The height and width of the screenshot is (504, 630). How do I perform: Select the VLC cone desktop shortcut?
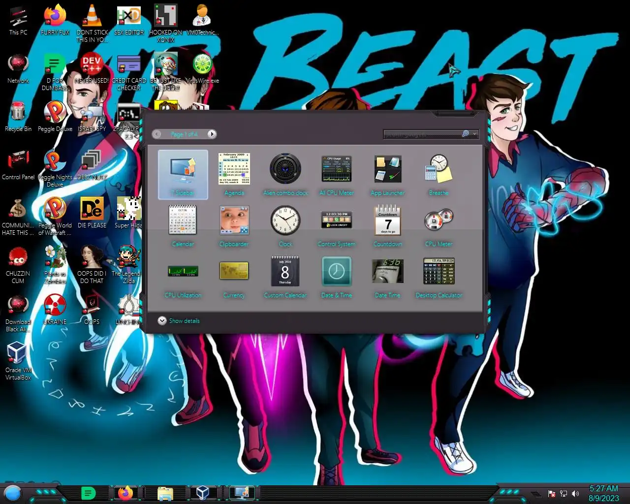click(92, 24)
